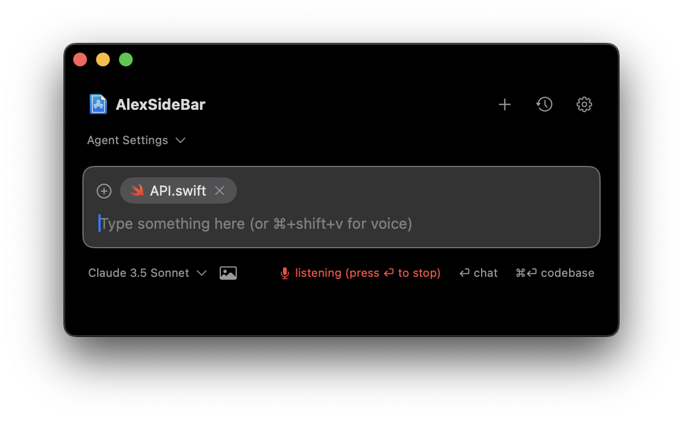Attach an image using the picture icon
This screenshot has height=421, width=683.
click(x=228, y=272)
